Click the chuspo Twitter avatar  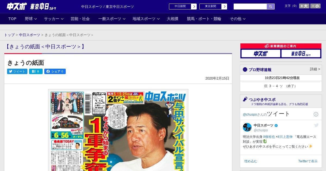click(x=247, y=127)
